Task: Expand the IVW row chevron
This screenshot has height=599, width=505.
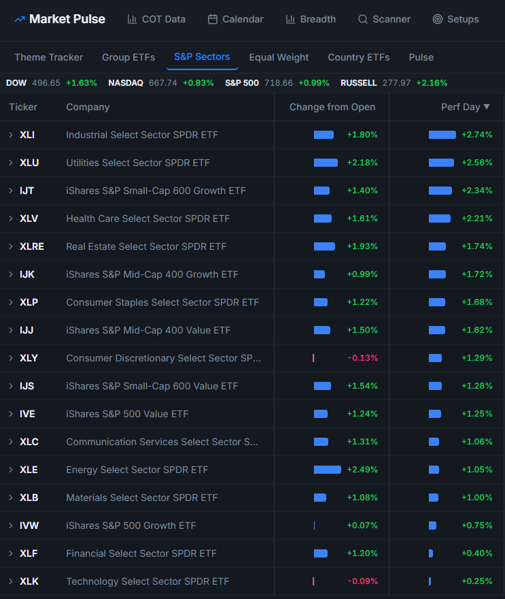Action: pos(11,525)
